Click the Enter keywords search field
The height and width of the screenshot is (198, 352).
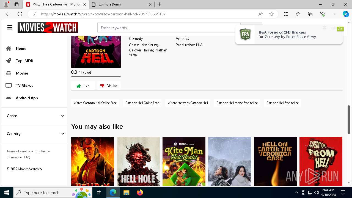coord(169,28)
